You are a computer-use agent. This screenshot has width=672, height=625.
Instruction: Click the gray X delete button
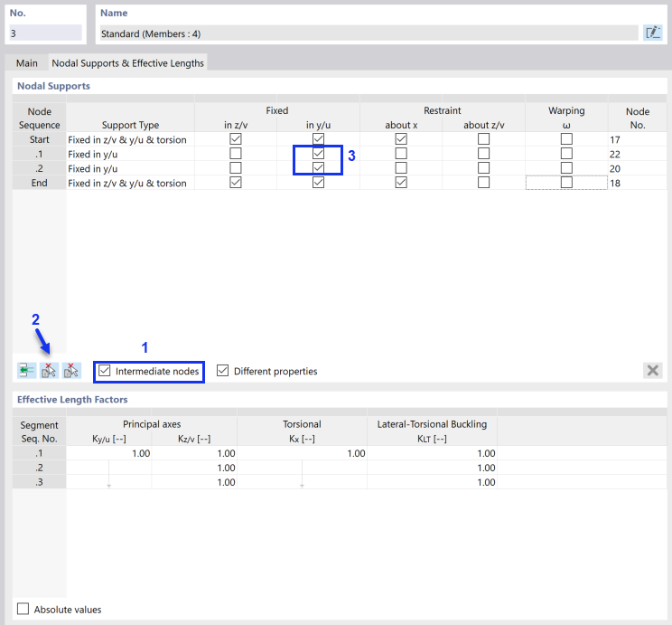tap(653, 371)
